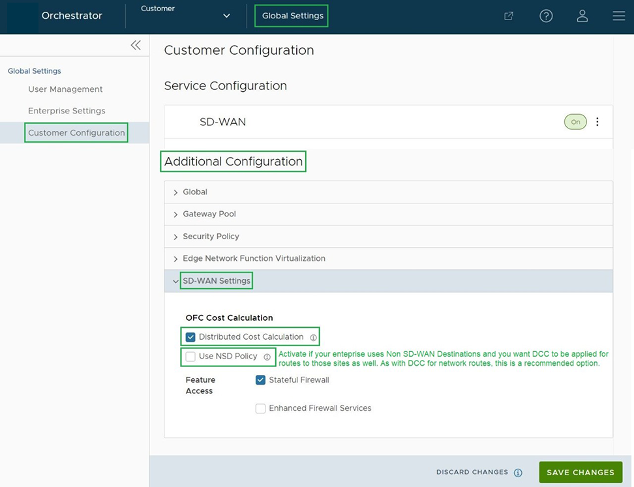Click info icon next to Discard Changes
Image resolution: width=634 pixels, height=487 pixels.
coord(518,473)
